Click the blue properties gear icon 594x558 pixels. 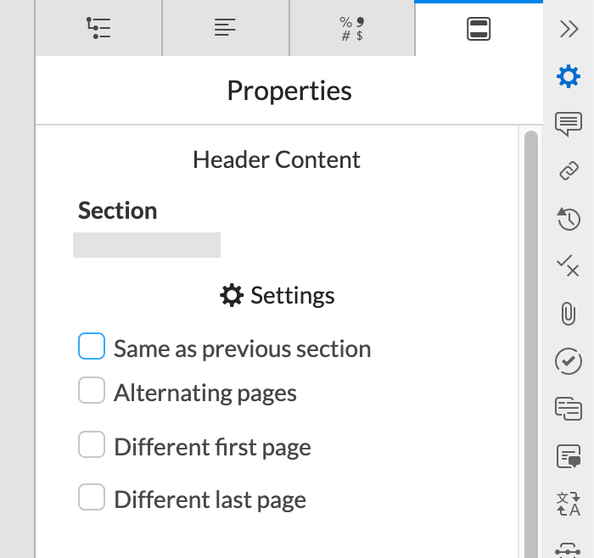[568, 76]
